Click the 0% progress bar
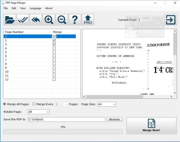Image resolution: width=180 pixels, height=142 pixels. [63, 132]
